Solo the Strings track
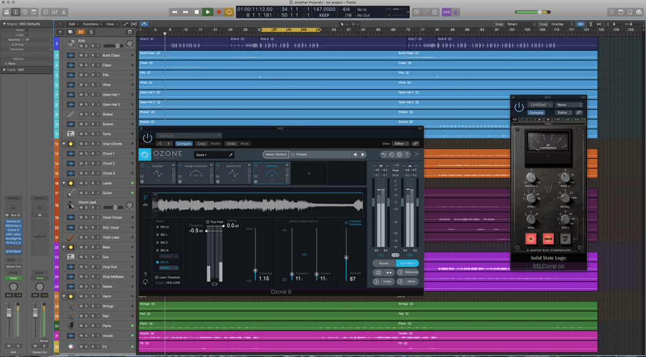The height and width of the screenshot is (357, 646). (x=87, y=306)
